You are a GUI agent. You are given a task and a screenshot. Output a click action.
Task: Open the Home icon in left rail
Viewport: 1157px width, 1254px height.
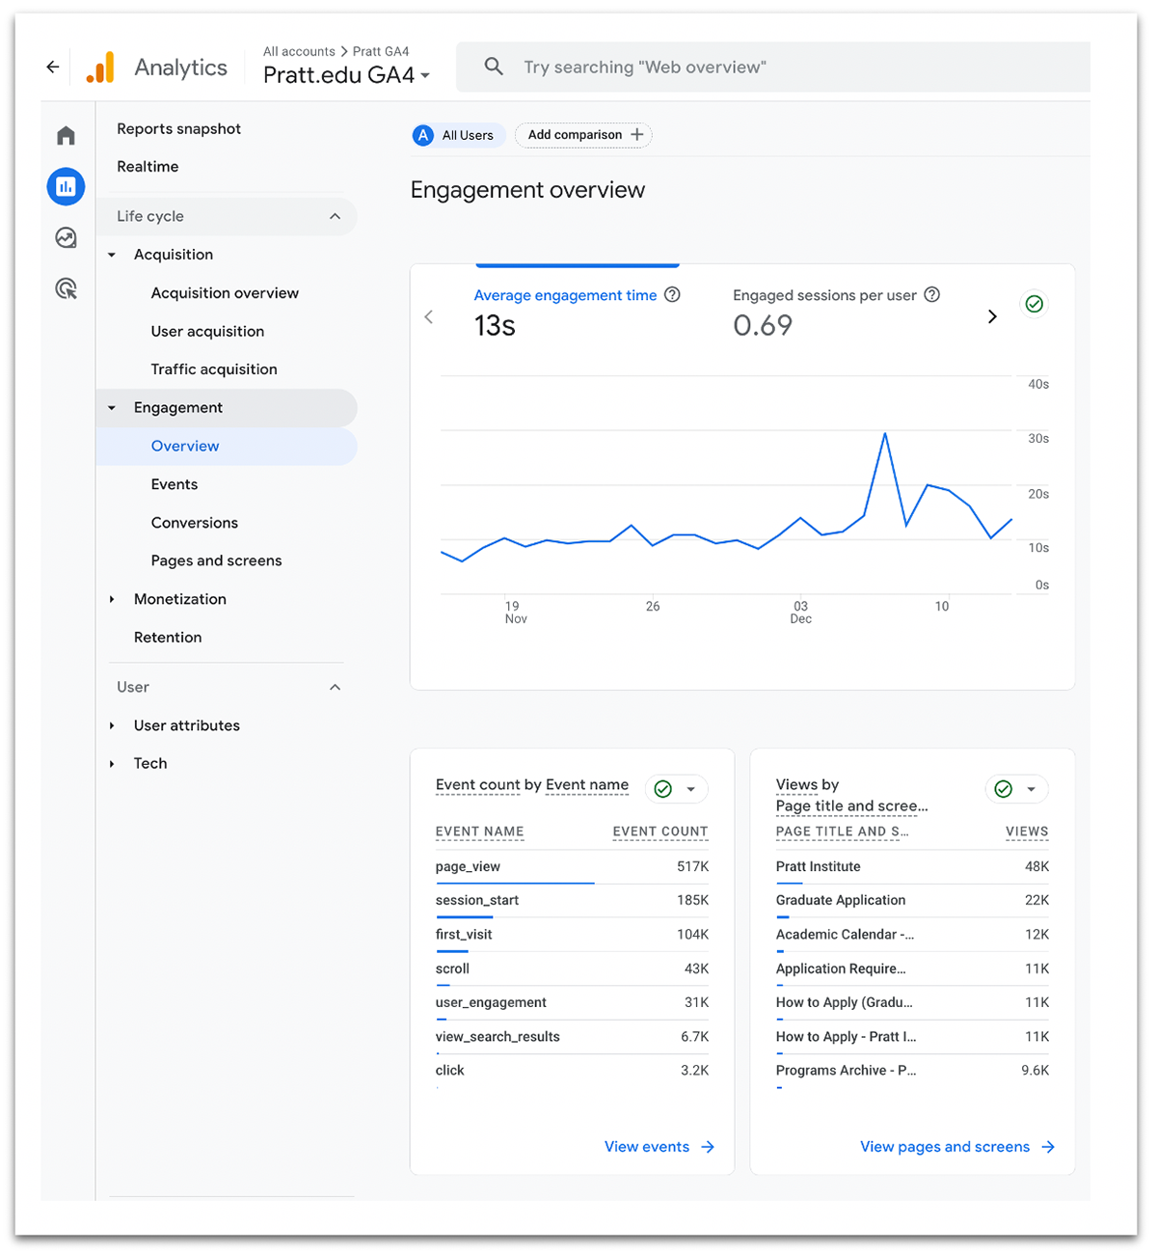(x=66, y=135)
